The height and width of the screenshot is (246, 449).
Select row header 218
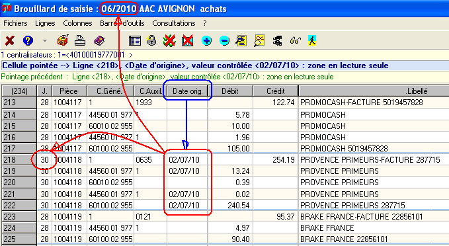coord(19,160)
